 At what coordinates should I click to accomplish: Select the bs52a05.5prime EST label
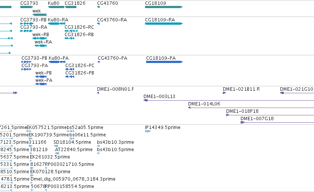coord(85,128)
